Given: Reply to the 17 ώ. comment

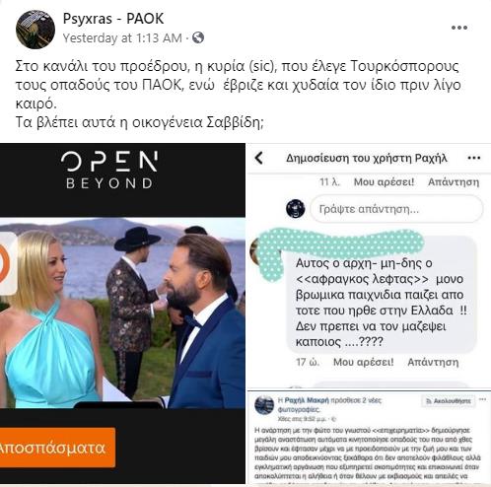Looking at the screenshot, I should coord(433,362).
